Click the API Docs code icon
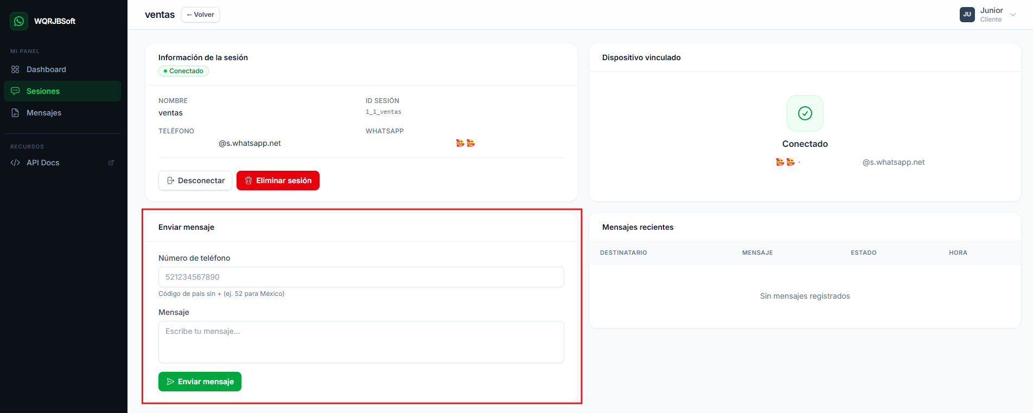 click(x=15, y=163)
